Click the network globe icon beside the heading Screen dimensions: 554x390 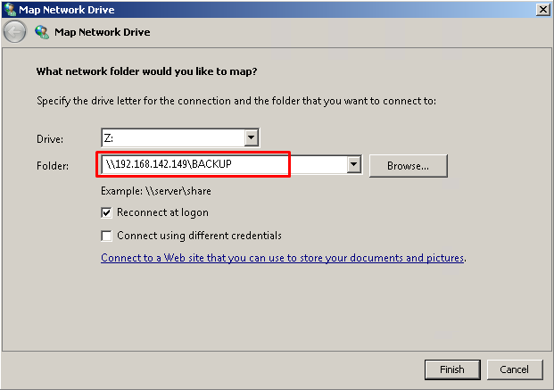(42, 32)
